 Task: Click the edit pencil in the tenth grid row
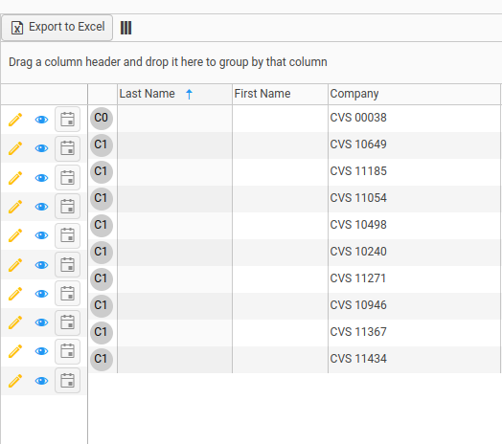(15, 381)
